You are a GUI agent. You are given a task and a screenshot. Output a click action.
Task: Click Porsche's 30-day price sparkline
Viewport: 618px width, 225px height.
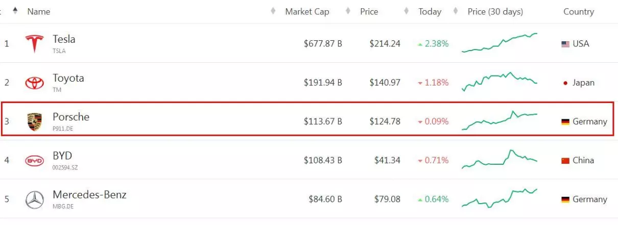pyautogui.click(x=500, y=120)
